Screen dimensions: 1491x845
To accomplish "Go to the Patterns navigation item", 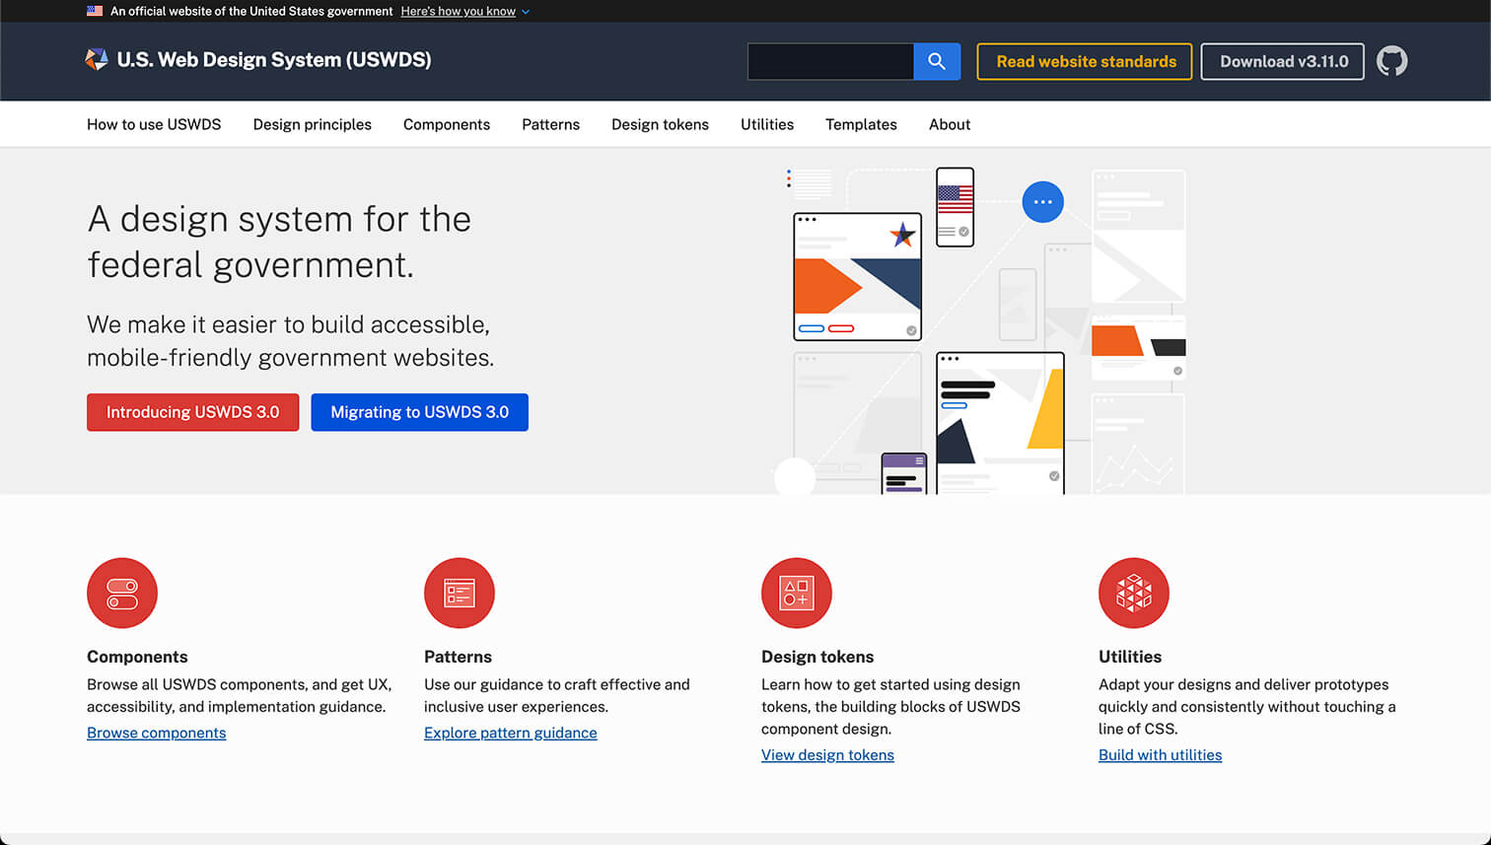I will (551, 124).
